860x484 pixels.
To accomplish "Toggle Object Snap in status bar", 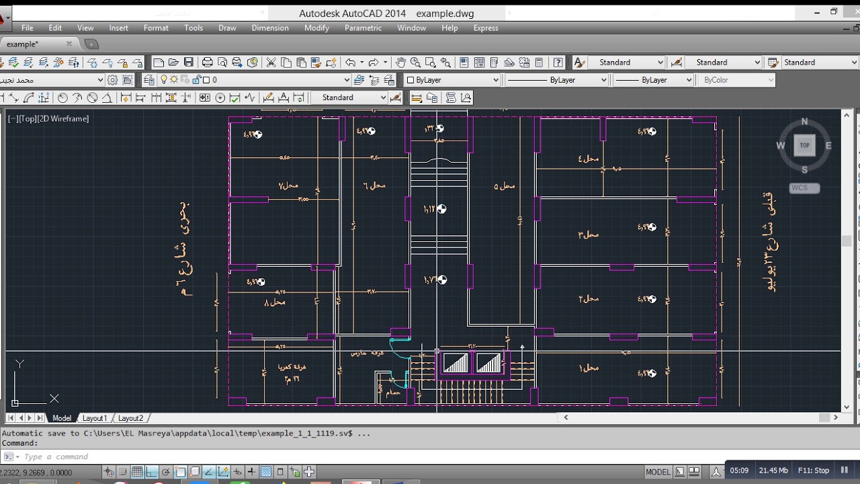I will coord(180,472).
